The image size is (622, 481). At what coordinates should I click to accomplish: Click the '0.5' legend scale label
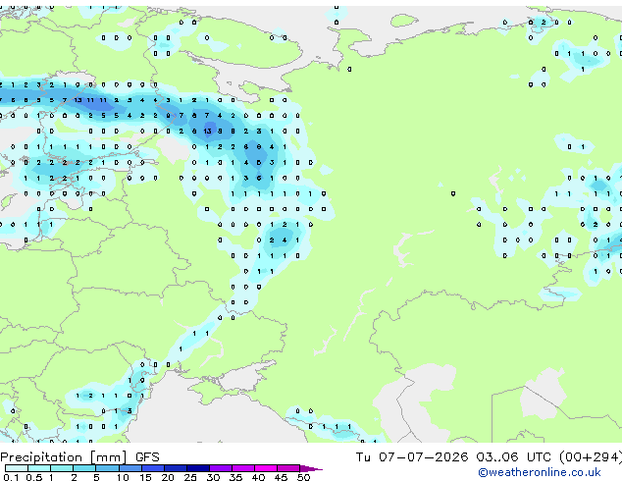[33, 477]
